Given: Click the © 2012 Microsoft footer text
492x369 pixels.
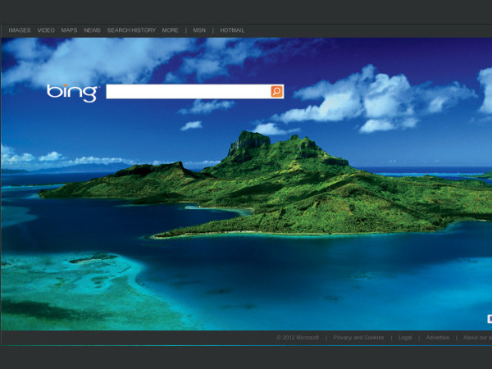Looking at the screenshot, I should (298, 338).
